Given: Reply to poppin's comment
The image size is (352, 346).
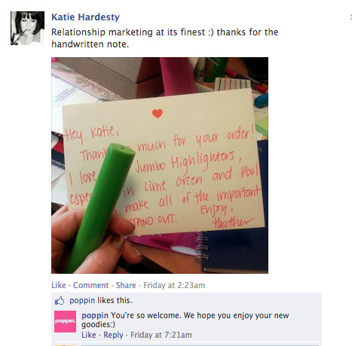Looking at the screenshot, I should [x=113, y=335].
